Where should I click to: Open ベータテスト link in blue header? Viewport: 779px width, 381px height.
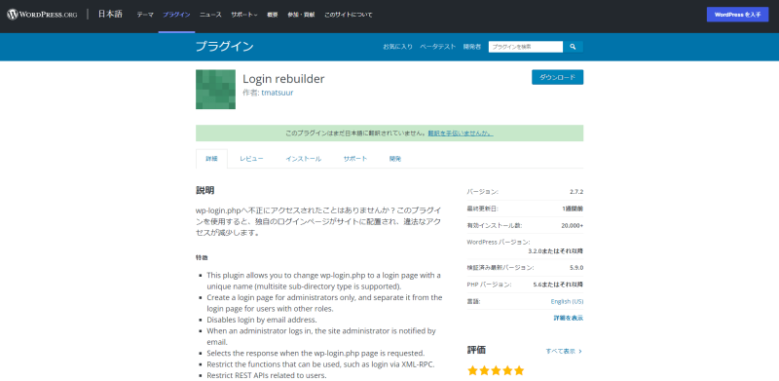click(x=437, y=47)
